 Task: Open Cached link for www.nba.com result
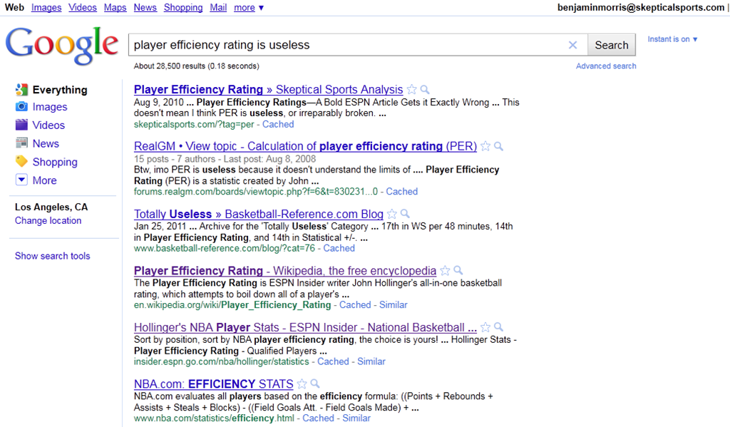click(x=319, y=418)
